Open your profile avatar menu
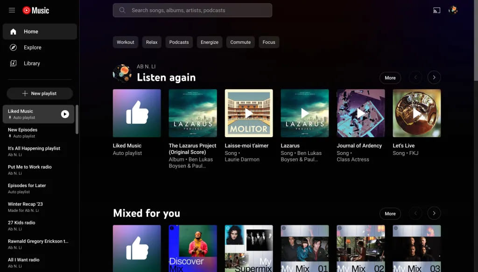Image resolution: width=478 pixels, height=272 pixels. click(x=452, y=9)
